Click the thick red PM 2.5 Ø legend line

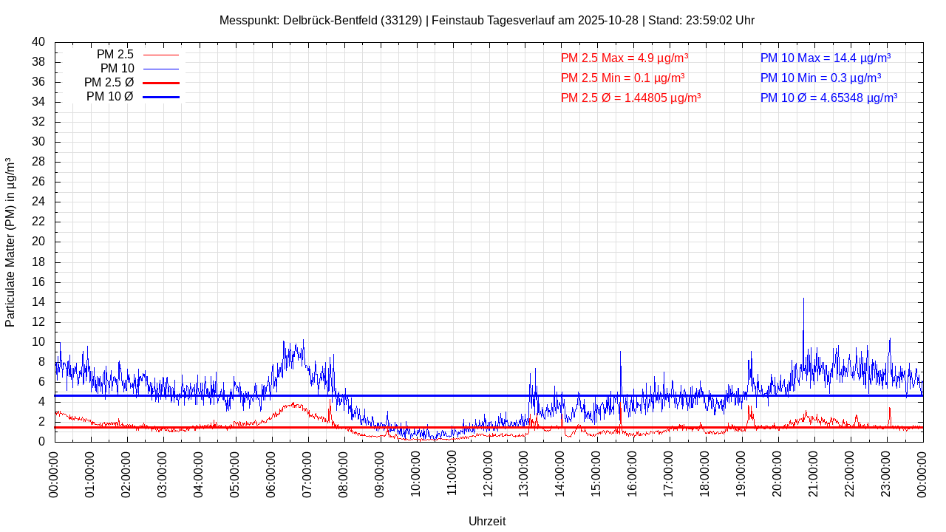coord(160,83)
